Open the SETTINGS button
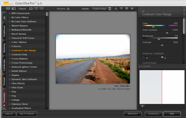The image size is (186, 118). click(27, 114)
